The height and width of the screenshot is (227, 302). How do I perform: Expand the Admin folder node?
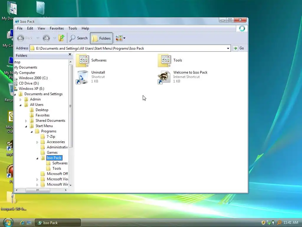pos(20,100)
